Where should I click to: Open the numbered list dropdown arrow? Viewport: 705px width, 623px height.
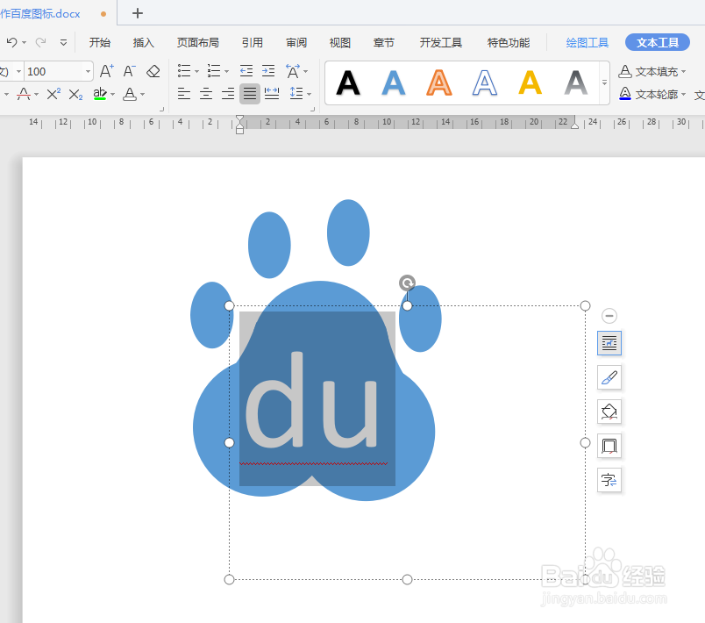click(226, 72)
